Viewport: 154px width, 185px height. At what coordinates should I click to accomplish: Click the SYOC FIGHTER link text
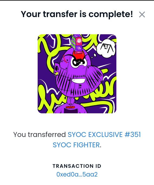[x=76, y=145]
